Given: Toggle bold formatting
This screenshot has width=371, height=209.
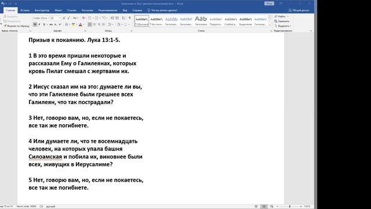Looking at the screenshot, I should (35, 24).
